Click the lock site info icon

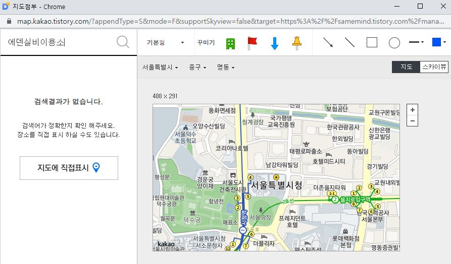[x=9, y=21]
